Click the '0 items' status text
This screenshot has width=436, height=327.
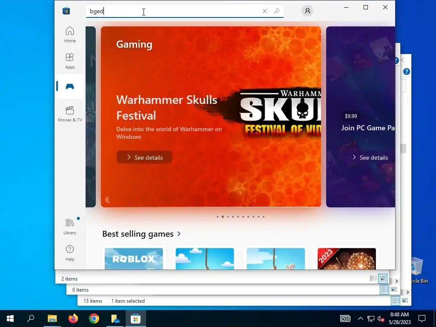coord(80,290)
